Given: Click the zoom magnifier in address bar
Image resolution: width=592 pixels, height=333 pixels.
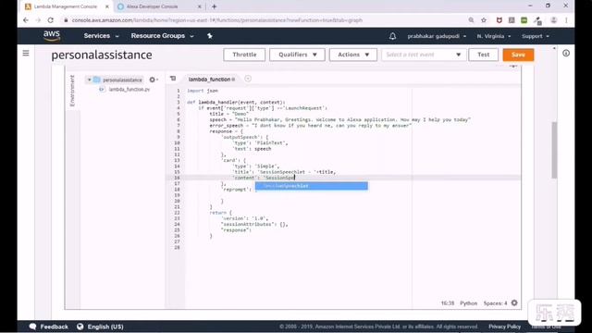Looking at the screenshot, I should click(x=471, y=20).
